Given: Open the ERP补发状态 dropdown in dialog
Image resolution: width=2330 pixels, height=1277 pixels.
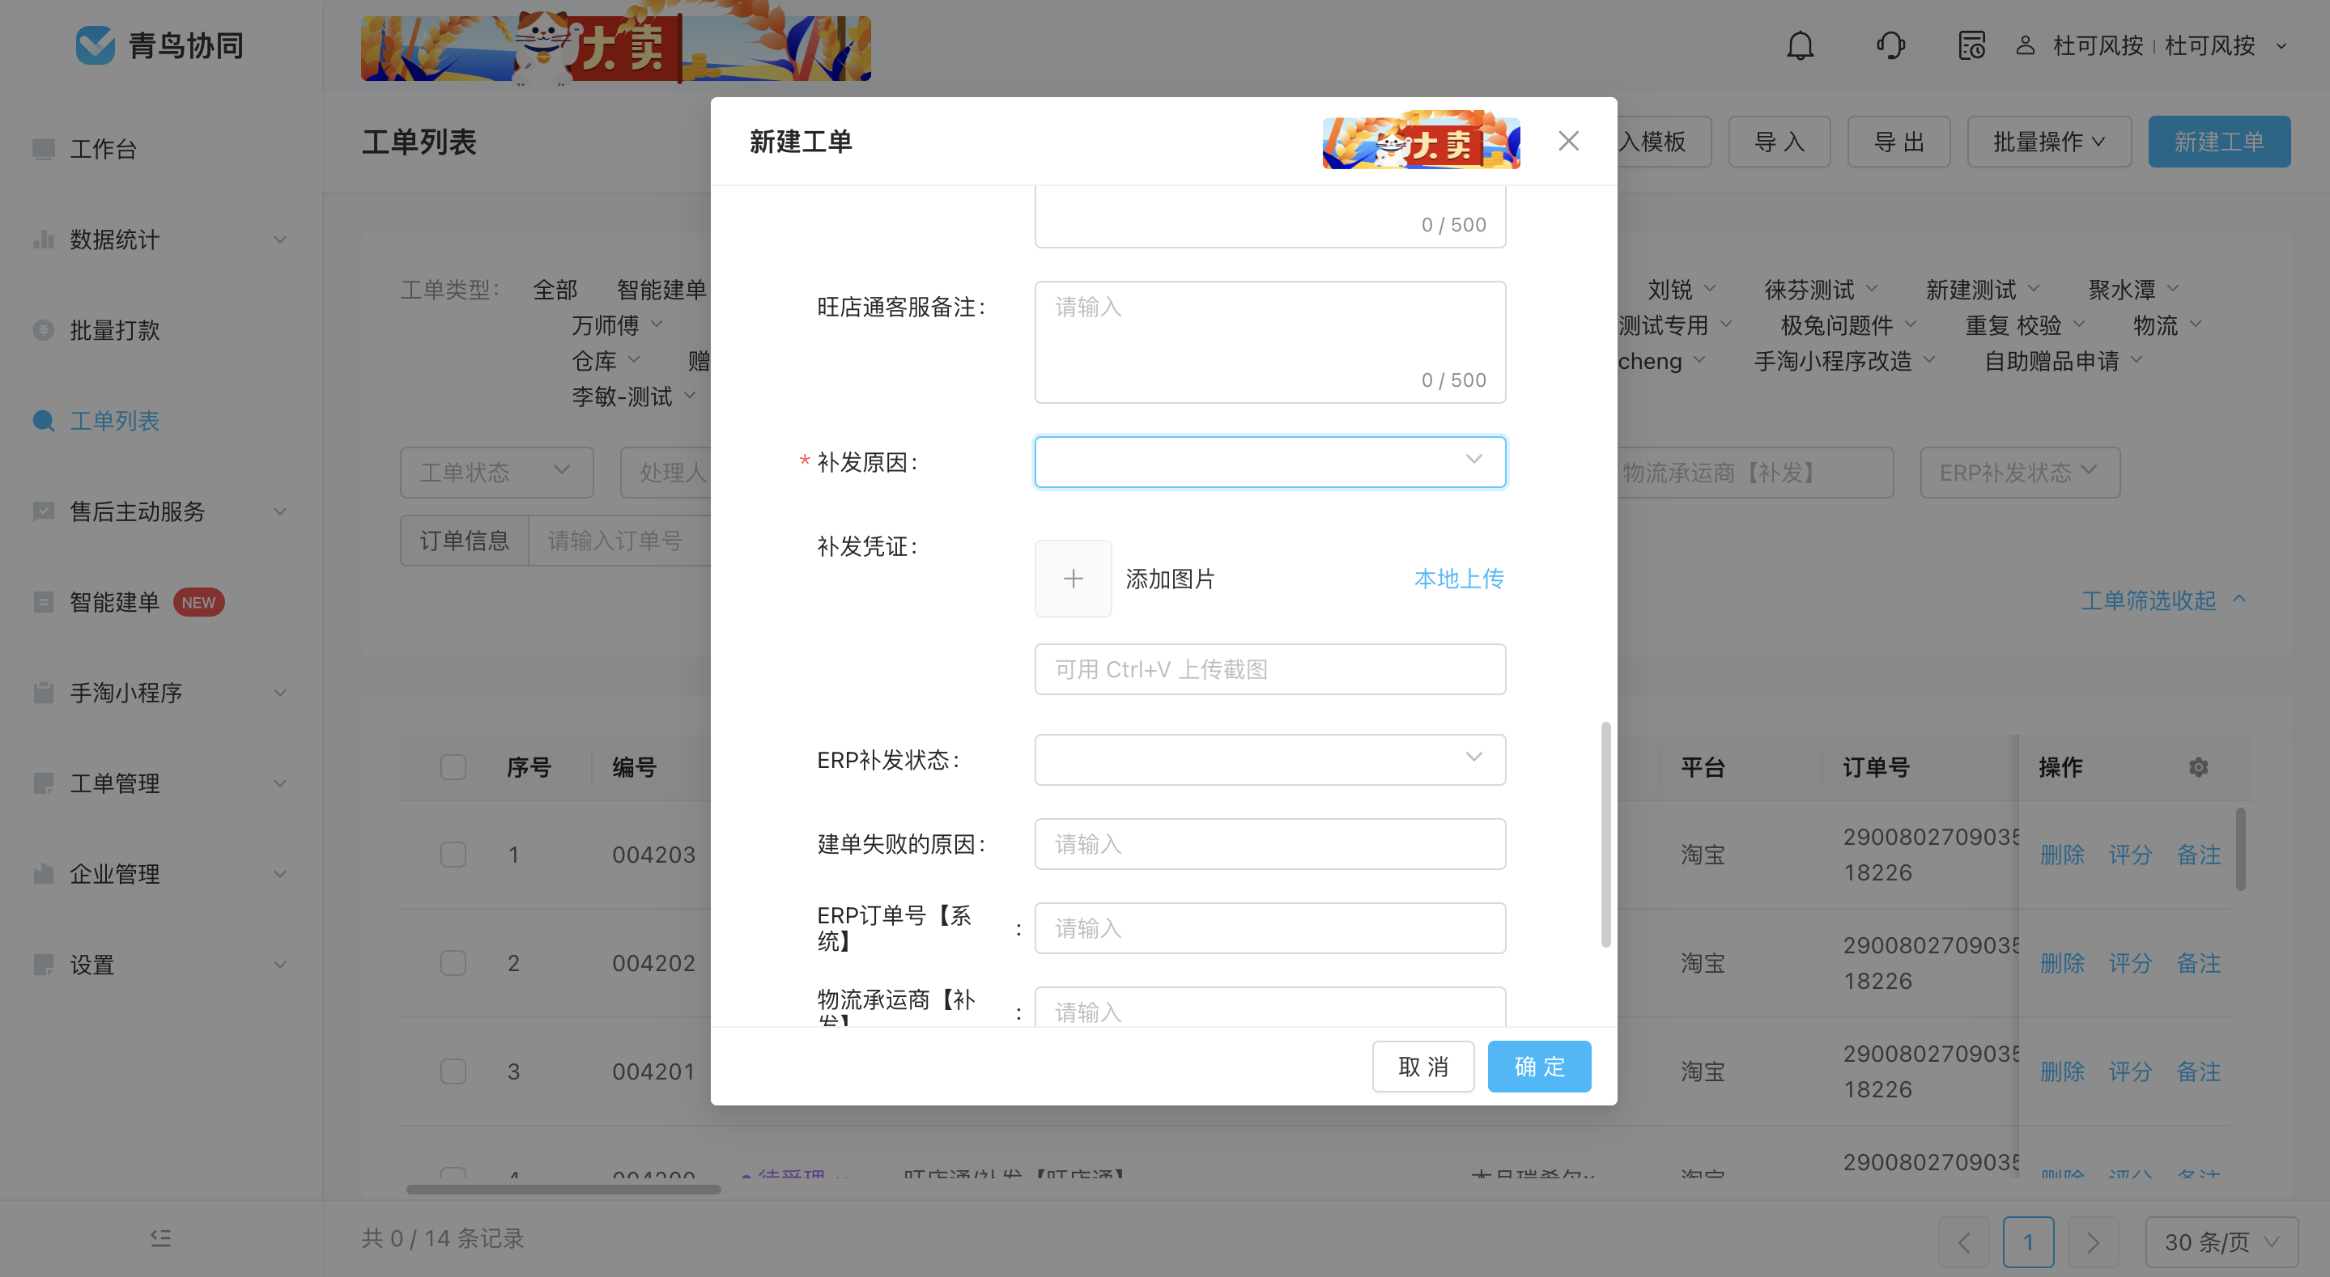Looking at the screenshot, I should point(1270,760).
